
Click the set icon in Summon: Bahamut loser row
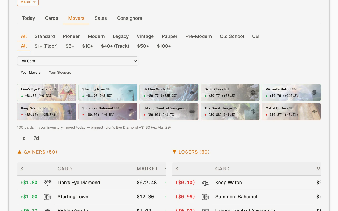[x=205, y=197]
